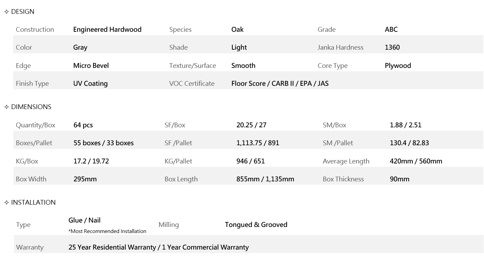
Task: Click the diamond icon beside DESIGN heading
Action: pyautogui.click(x=6, y=12)
